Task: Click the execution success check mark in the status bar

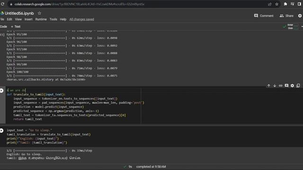Action: point(125,167)
